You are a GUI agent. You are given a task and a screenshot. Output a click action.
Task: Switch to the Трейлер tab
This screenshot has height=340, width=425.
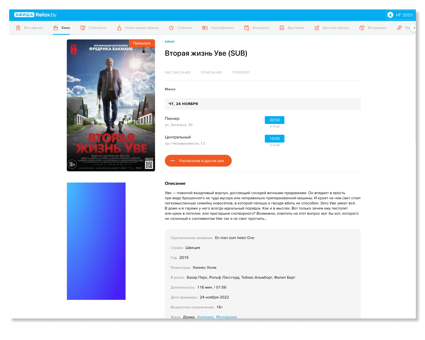coord(241,73)
